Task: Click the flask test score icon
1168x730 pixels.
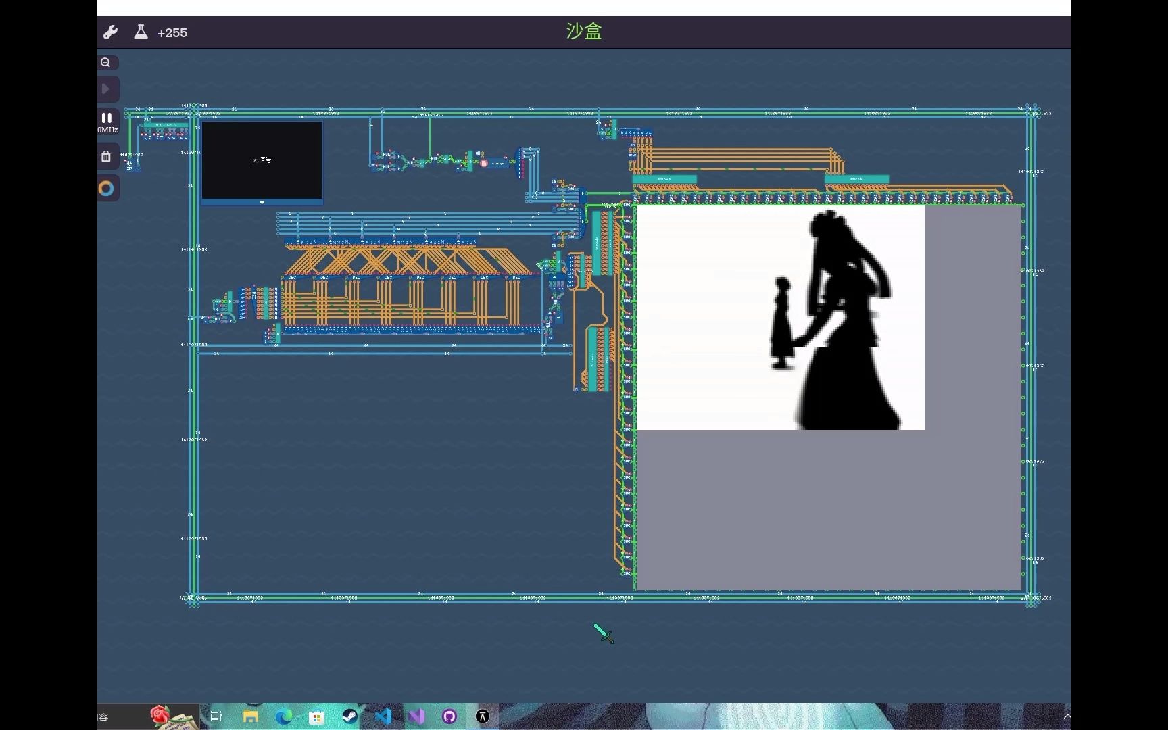Action: [x=141, y=32]
